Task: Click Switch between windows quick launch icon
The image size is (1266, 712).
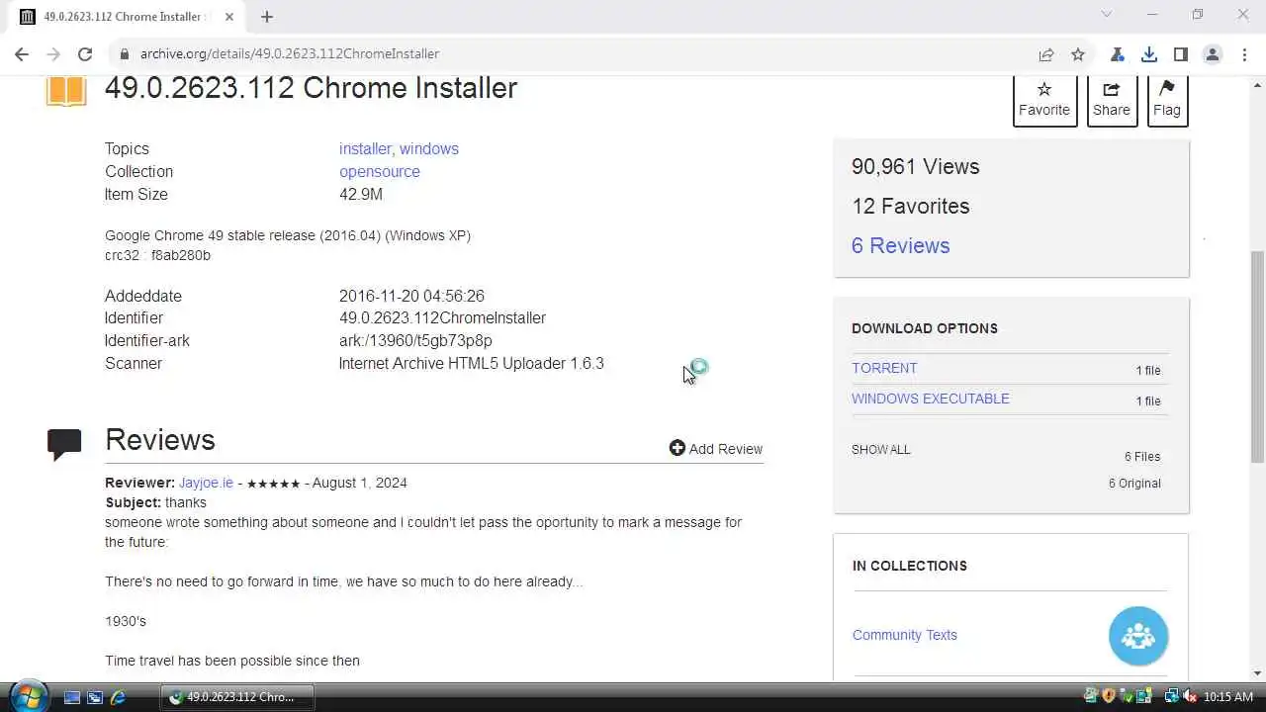Action: pos(95,697)
